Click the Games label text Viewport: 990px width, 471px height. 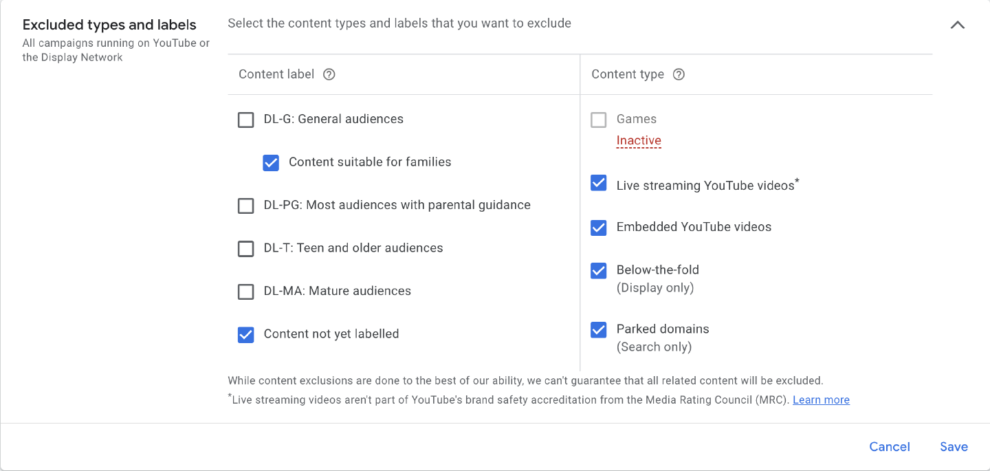(637, 119)
